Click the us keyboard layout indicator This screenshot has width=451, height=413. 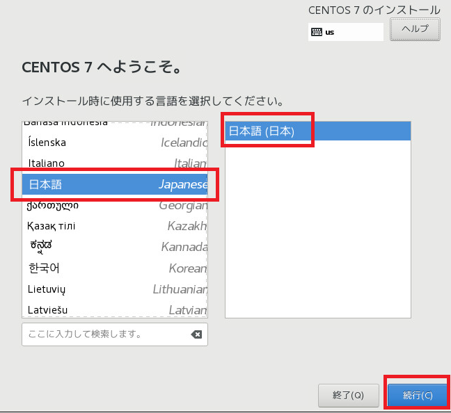click(346, 32)
